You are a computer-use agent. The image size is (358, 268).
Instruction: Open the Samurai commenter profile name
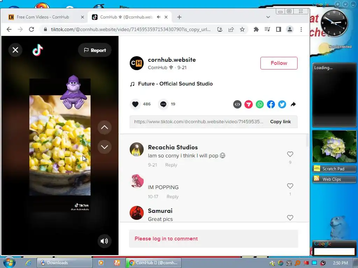coord(160,211)
